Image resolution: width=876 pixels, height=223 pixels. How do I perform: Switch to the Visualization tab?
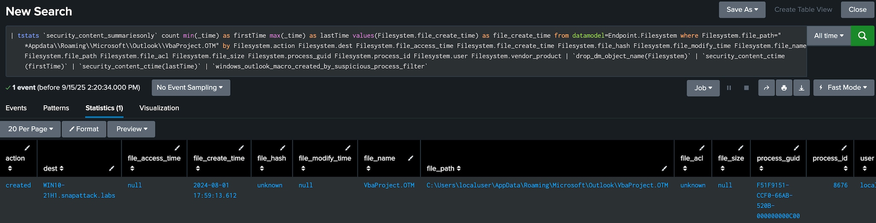pos(159,108)
